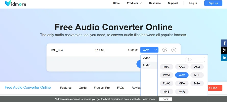Screen dimensions: 227x102
Task: Dismiss cookie notice with Got it
Action: [165, 99]
